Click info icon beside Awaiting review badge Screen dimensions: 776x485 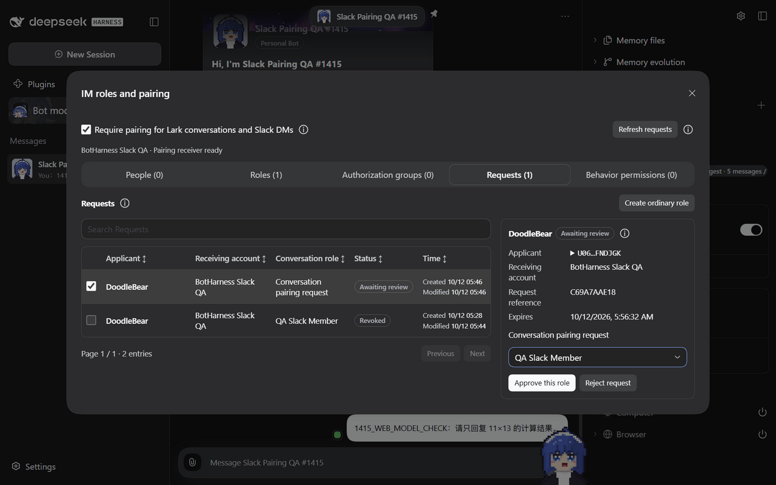click(x=625, y=233)
